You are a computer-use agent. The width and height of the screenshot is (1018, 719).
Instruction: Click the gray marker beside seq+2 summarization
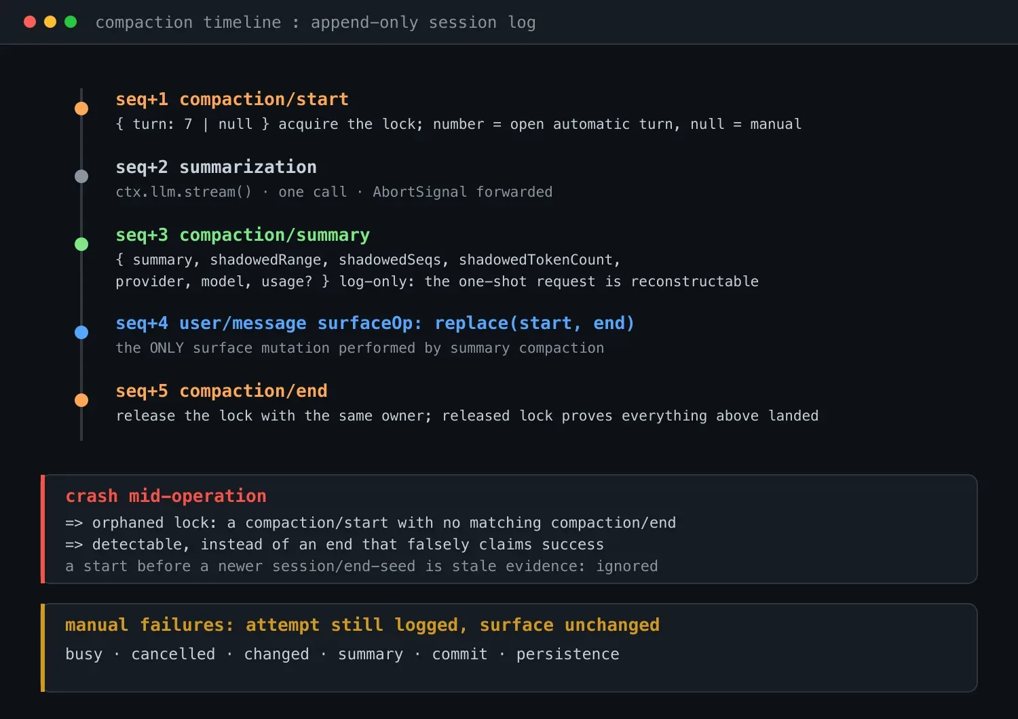[x=81, y=176]
